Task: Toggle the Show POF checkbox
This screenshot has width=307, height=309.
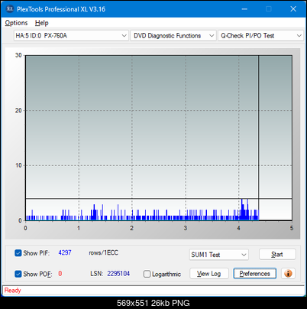Action: [x=18, y=274]
